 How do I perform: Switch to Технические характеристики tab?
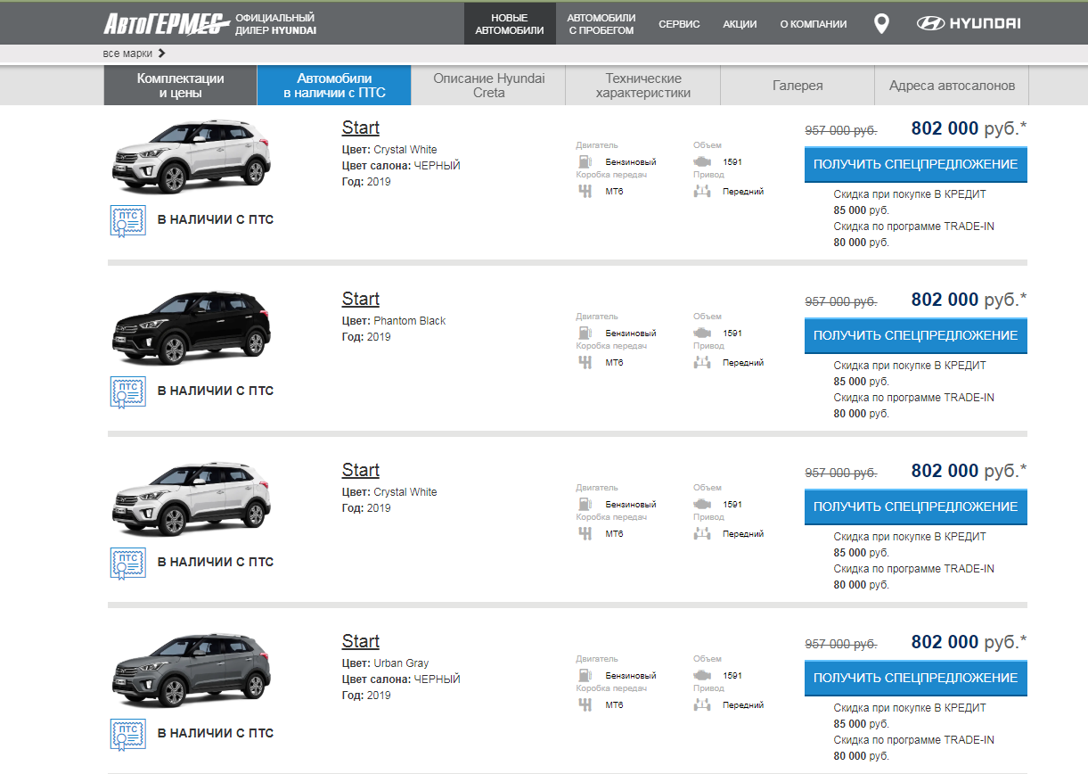click(x=643, y=86)
